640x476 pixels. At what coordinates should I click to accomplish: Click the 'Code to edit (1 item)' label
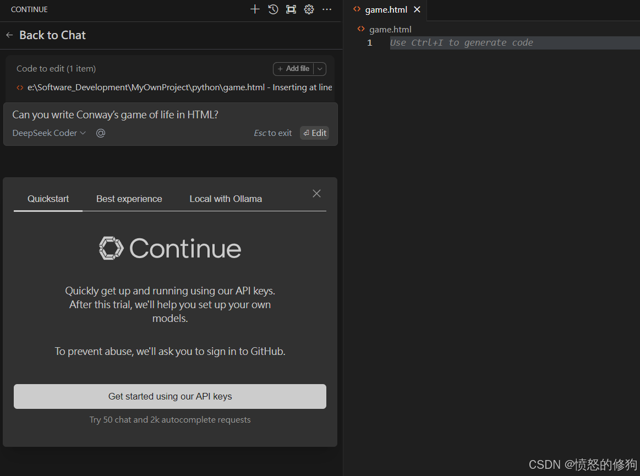[x=56, y=69]
